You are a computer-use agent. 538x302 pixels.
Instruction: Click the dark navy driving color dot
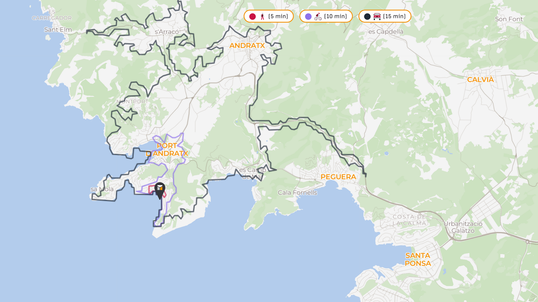[367, 17]
